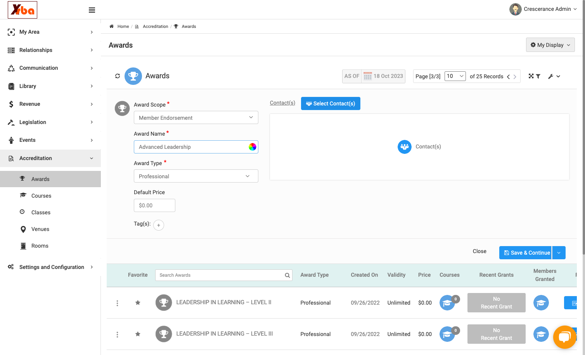Open the AS OF calendar date icon
Image resolution: width=585 pixels, height=355 pixels.
368,76
